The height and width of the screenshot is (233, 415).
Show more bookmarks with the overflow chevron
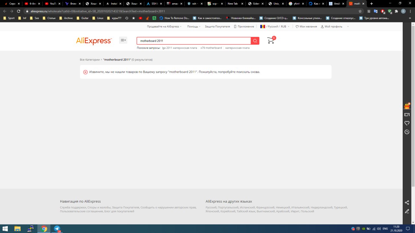[x=410, y=18]
